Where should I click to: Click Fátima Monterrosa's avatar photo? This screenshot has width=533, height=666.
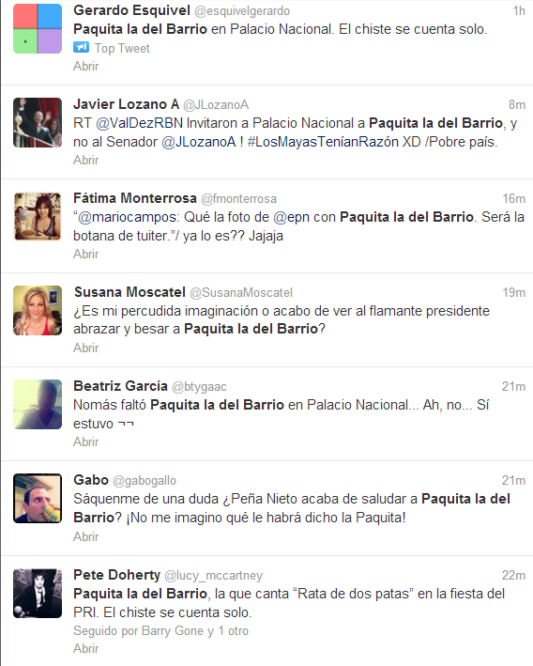pyautogui.click(x=38, y=217)
